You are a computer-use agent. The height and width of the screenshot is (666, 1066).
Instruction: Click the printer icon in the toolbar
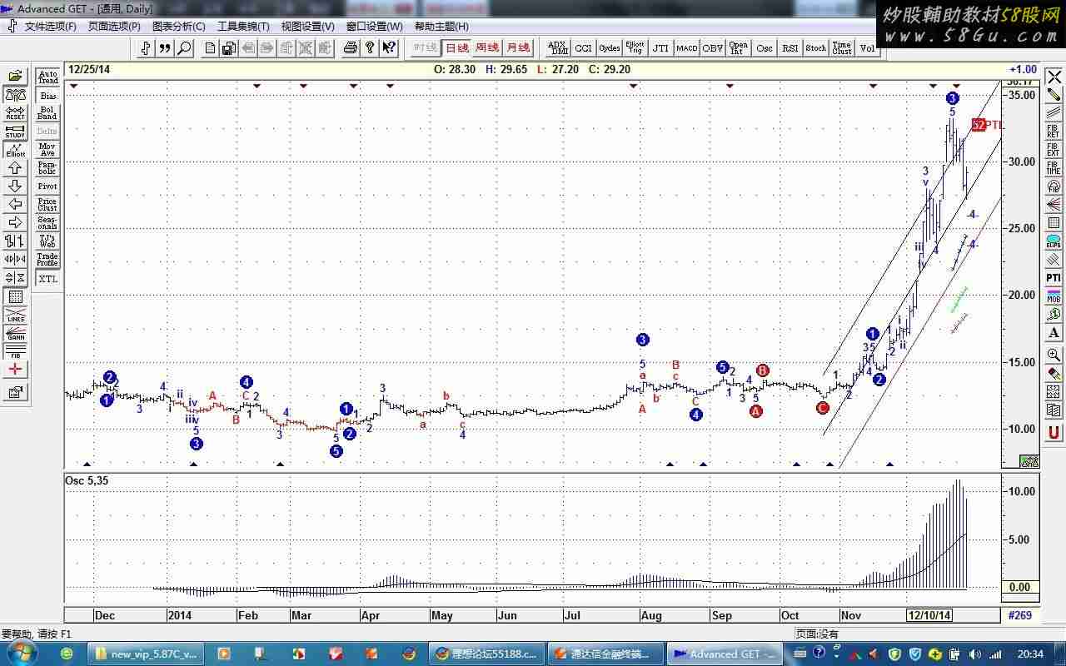[350, 48]
